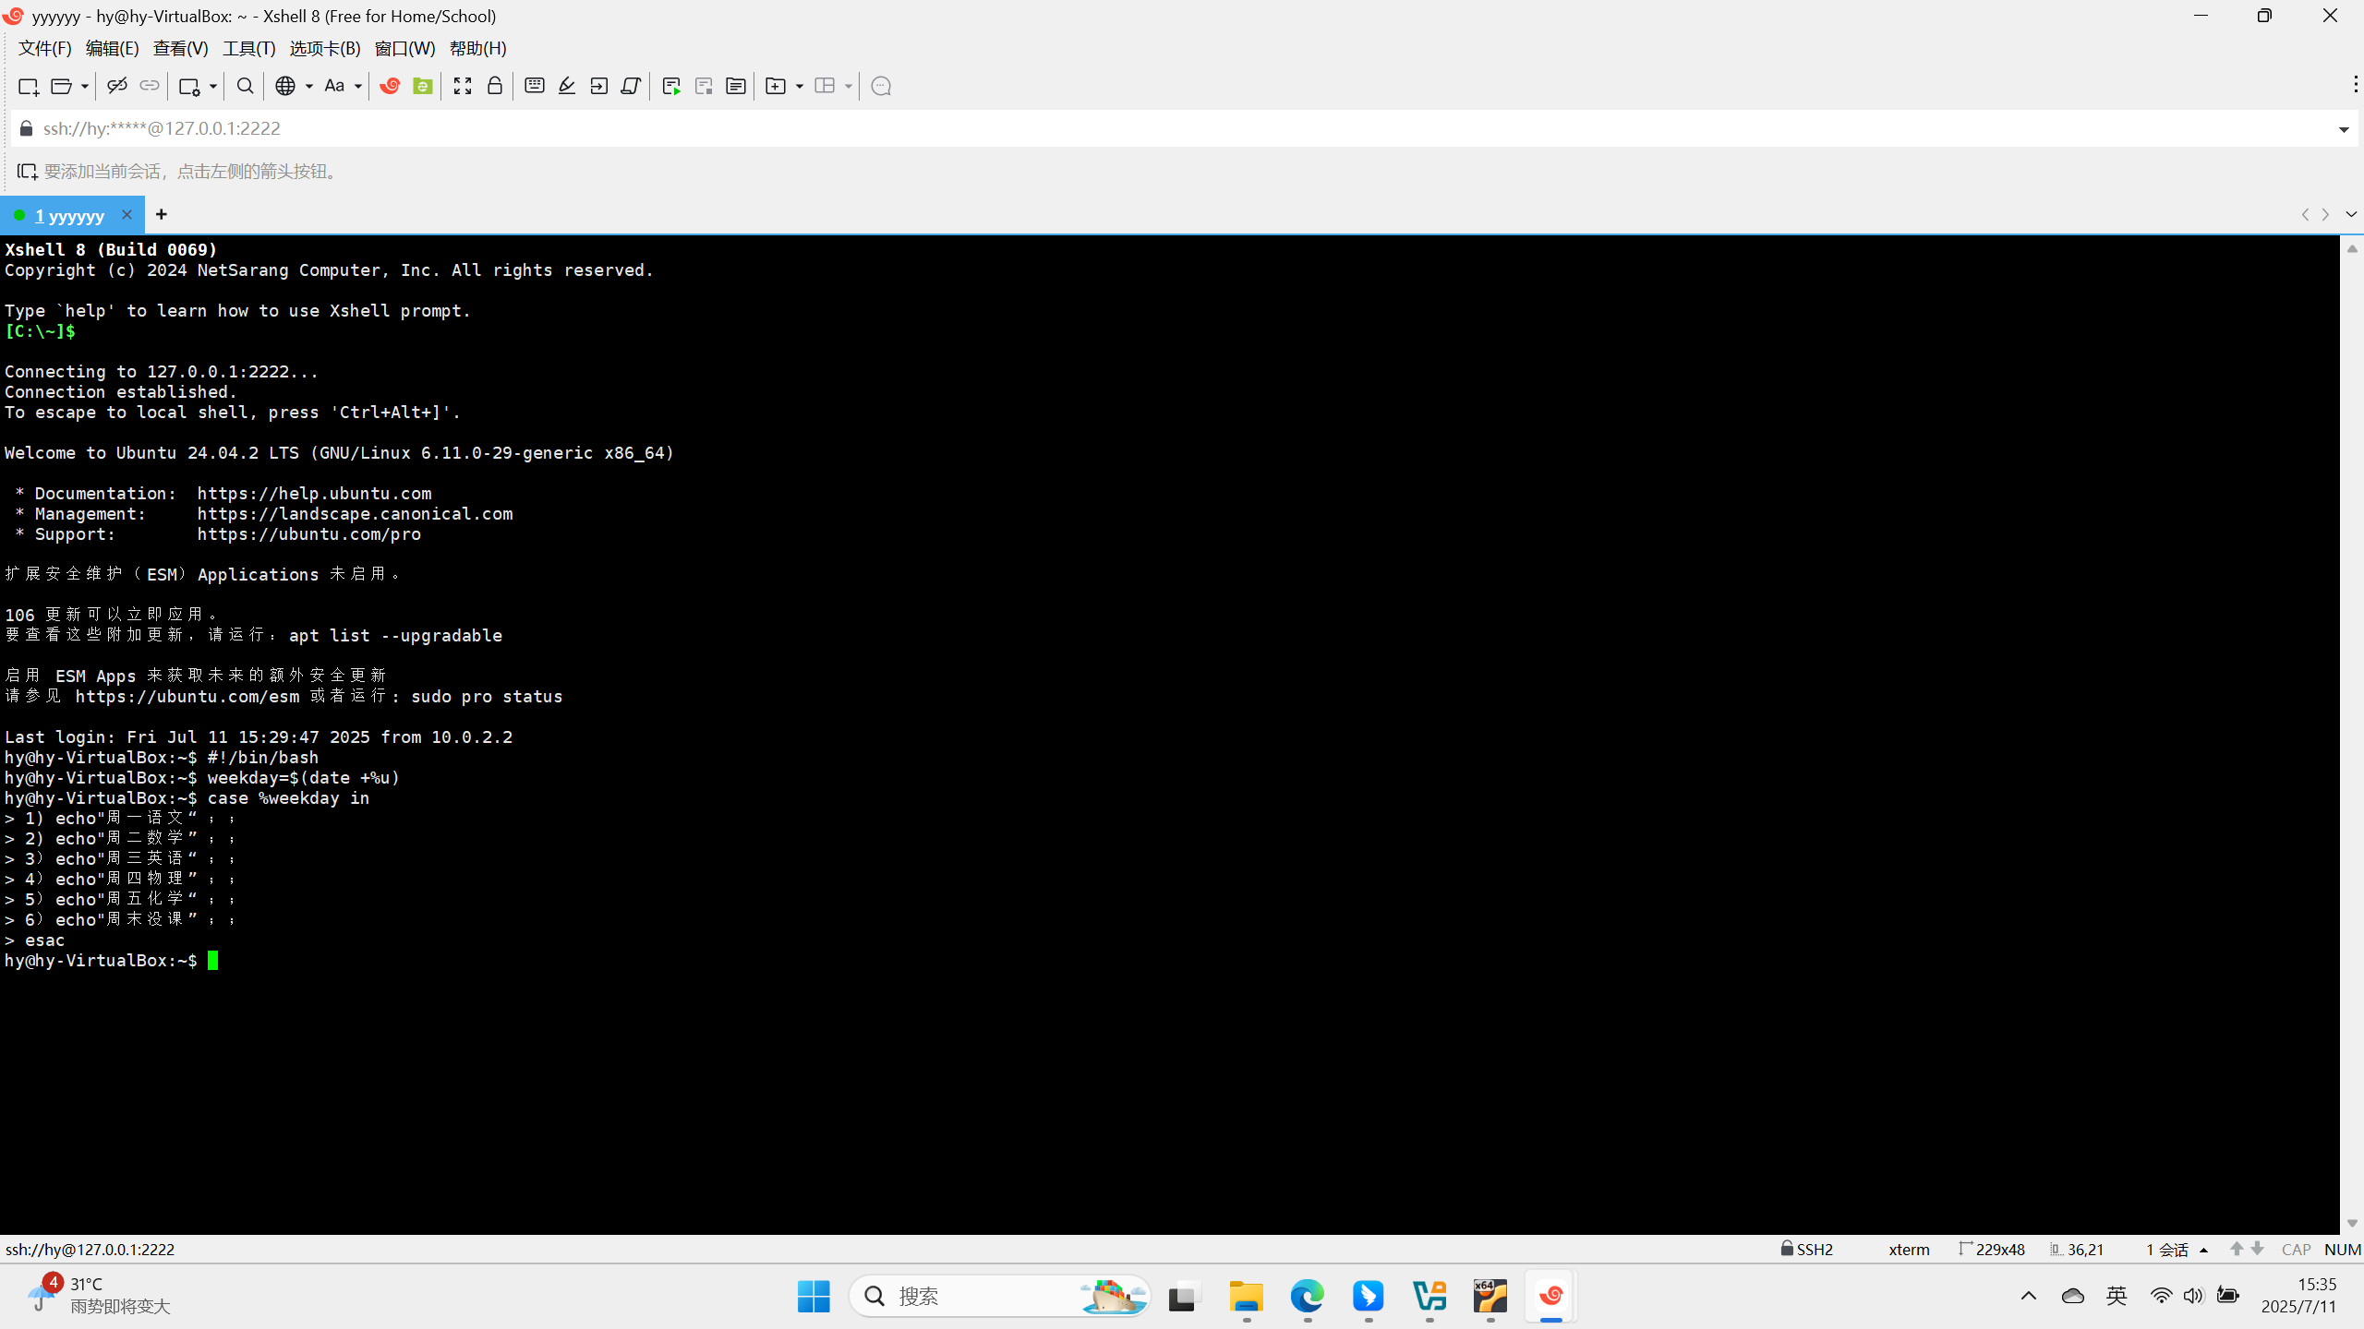The width and height of the screenshot is (2364, 1329).
Task: Click the terminal scrollbar down arrow
Action: pos(2352,1223)
